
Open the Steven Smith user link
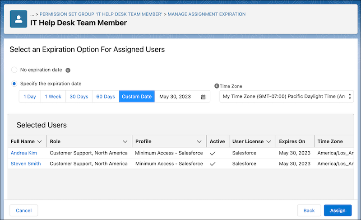click(26, 164)
